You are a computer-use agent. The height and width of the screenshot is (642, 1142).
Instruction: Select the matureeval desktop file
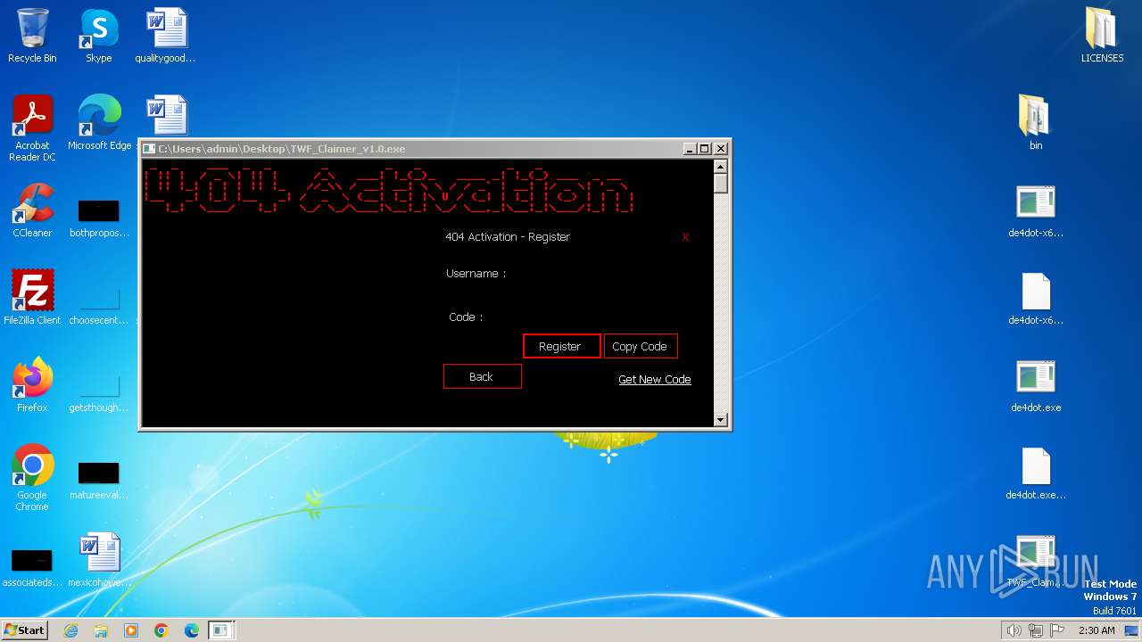coord(99,481)
